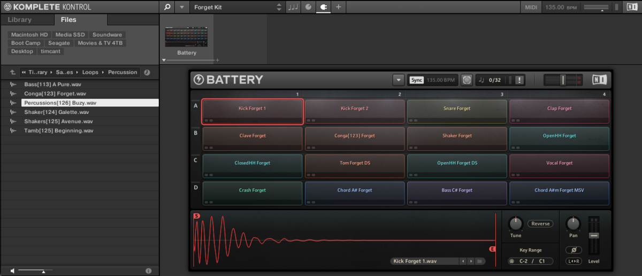Open the timcant location

click(51, 51)
